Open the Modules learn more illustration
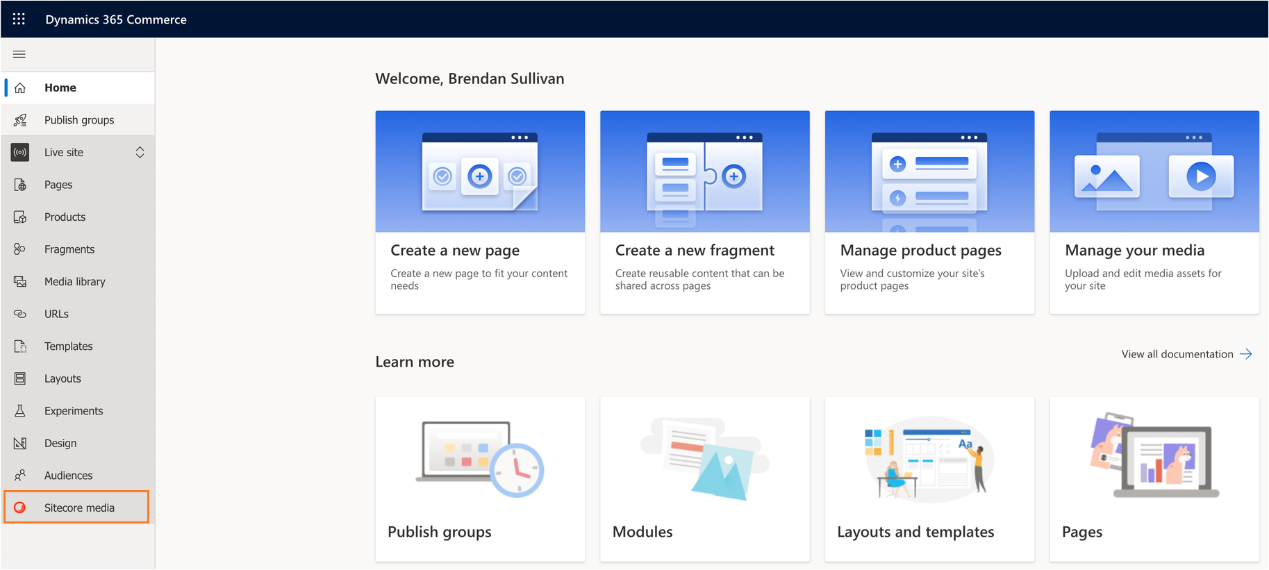Screen dimensions: 1269x570 tap(705, 458)
